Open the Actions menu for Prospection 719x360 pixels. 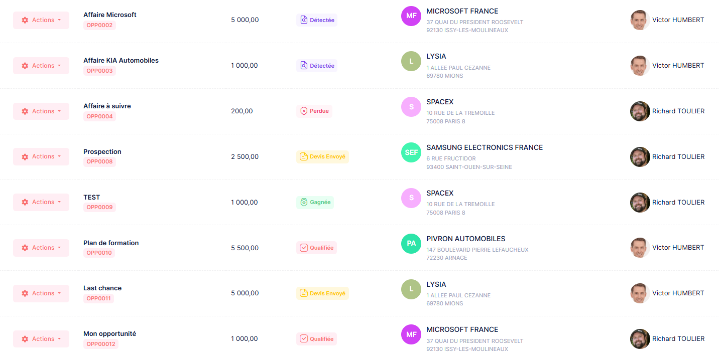[41, 156]
